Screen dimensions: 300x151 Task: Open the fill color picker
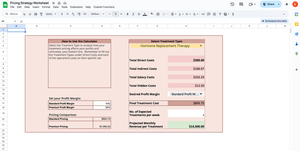point(152,14)
